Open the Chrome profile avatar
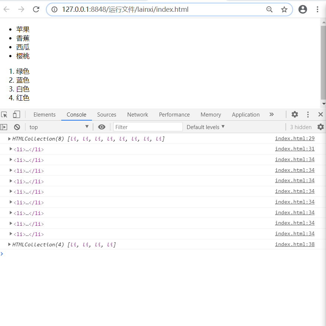326x326 pixels. coord(303,9)
